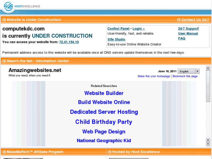Open the FAQ link

pos(182,38)
